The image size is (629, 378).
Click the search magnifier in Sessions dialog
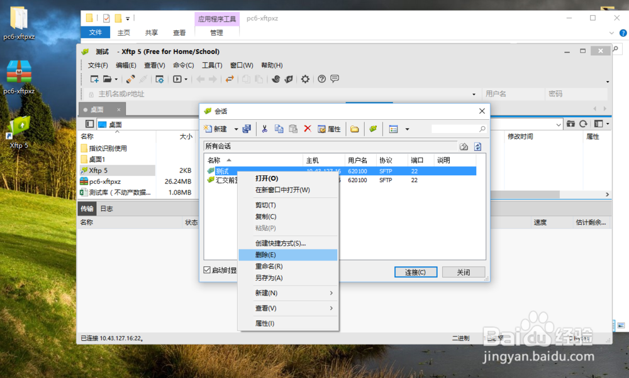coord(482,129)
